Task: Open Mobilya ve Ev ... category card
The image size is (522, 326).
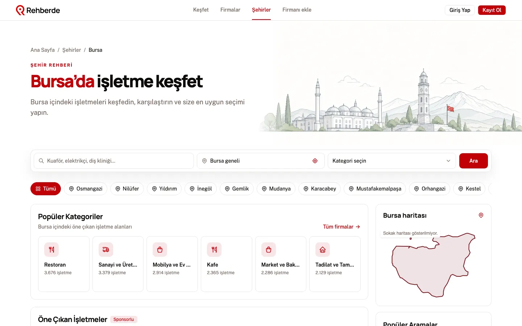Action: pyautogui.click(x=172, y=264)
